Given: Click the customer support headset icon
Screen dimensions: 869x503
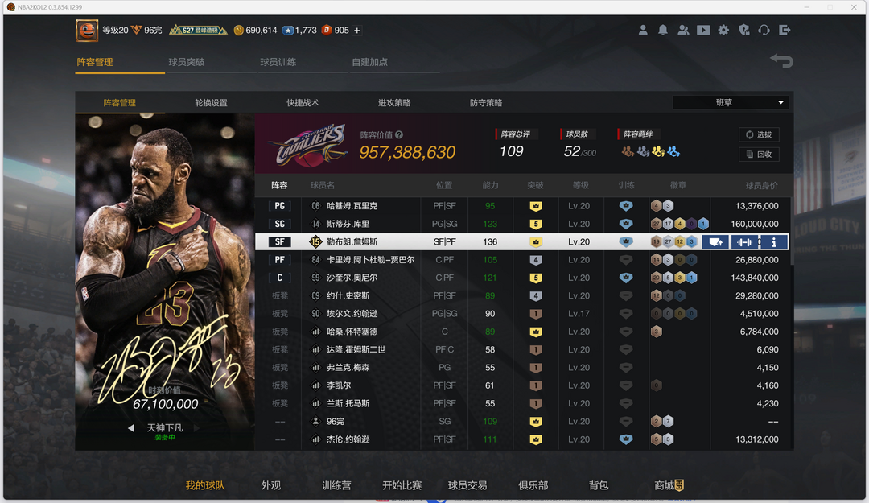Looking at the screenshot, I should pos(764,30).
